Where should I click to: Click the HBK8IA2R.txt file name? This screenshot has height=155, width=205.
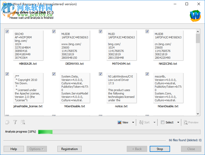(28, 64)
